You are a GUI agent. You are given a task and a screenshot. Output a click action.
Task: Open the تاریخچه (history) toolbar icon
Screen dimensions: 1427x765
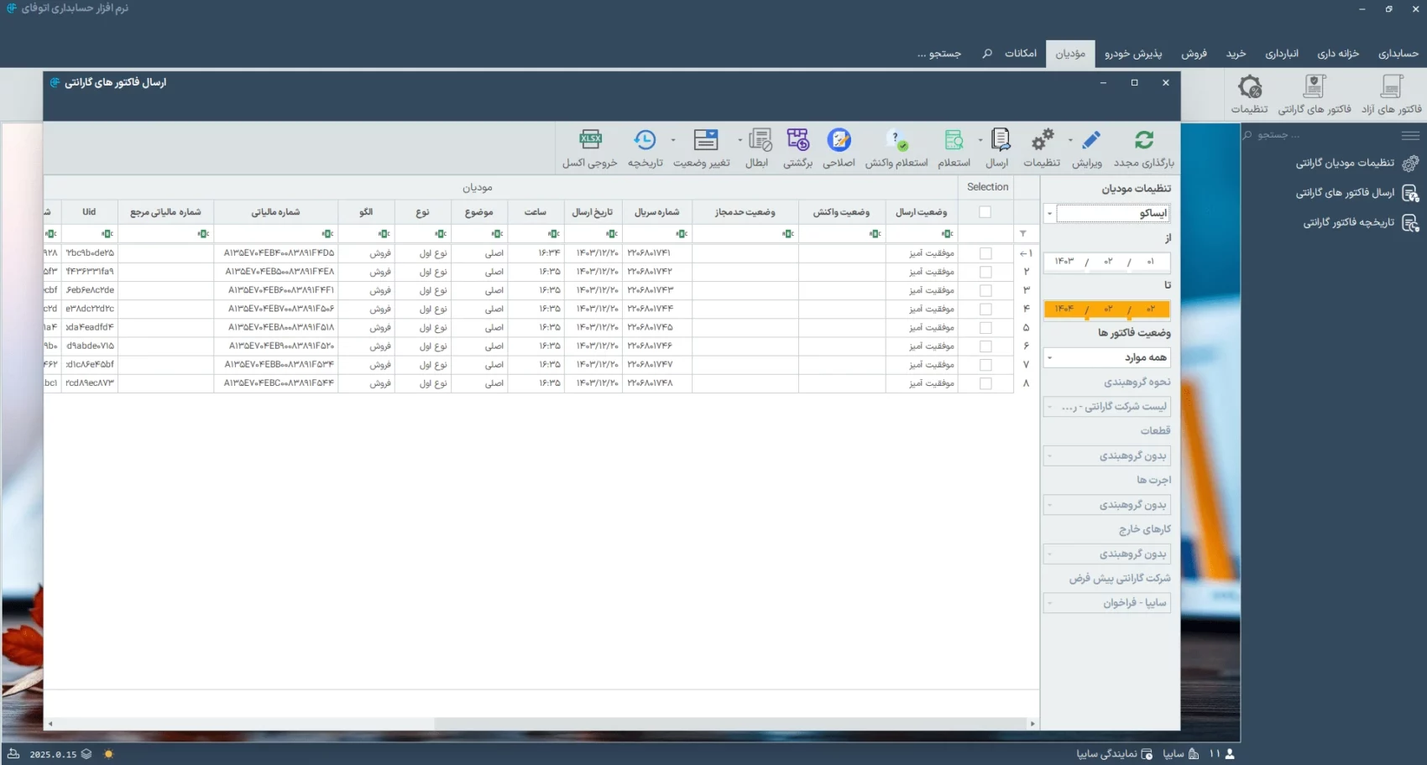click(645, 140)
